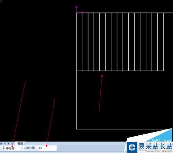
Task: Go to previous layout tab arrow
Action: (5, 144)
